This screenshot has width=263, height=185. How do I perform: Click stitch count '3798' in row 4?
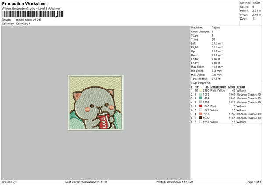(x=206, y=102)
